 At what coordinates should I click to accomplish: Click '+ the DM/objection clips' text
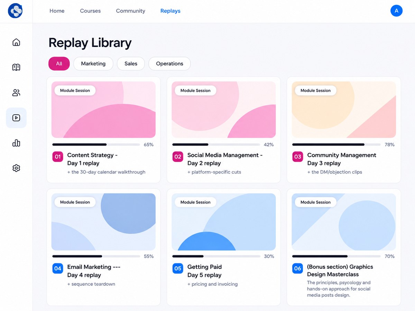click(335, 172)
